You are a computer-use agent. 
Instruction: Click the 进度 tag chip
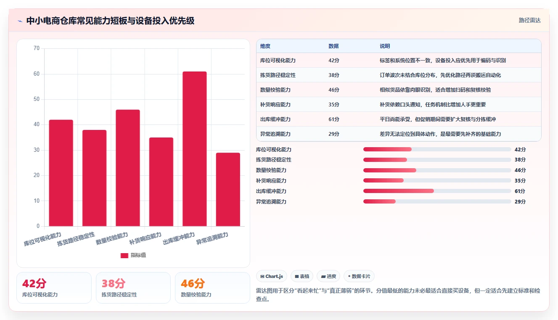point(328,276)
